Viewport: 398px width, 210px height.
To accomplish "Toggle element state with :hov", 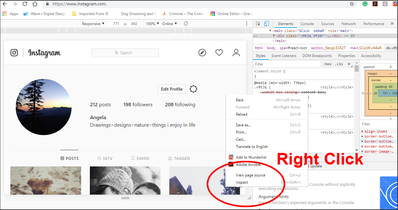I will coord(327,64).
